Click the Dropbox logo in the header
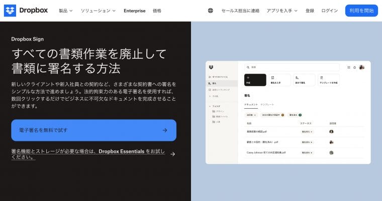Viewport: 382px width, 201px height. pyautogui.click(x=27, y=11)
